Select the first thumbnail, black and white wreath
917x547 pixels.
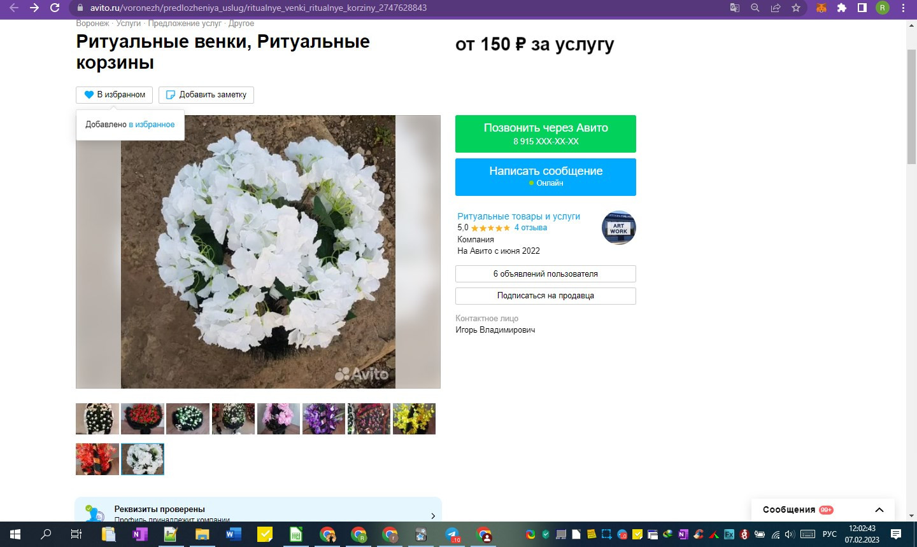pos(97,419)
